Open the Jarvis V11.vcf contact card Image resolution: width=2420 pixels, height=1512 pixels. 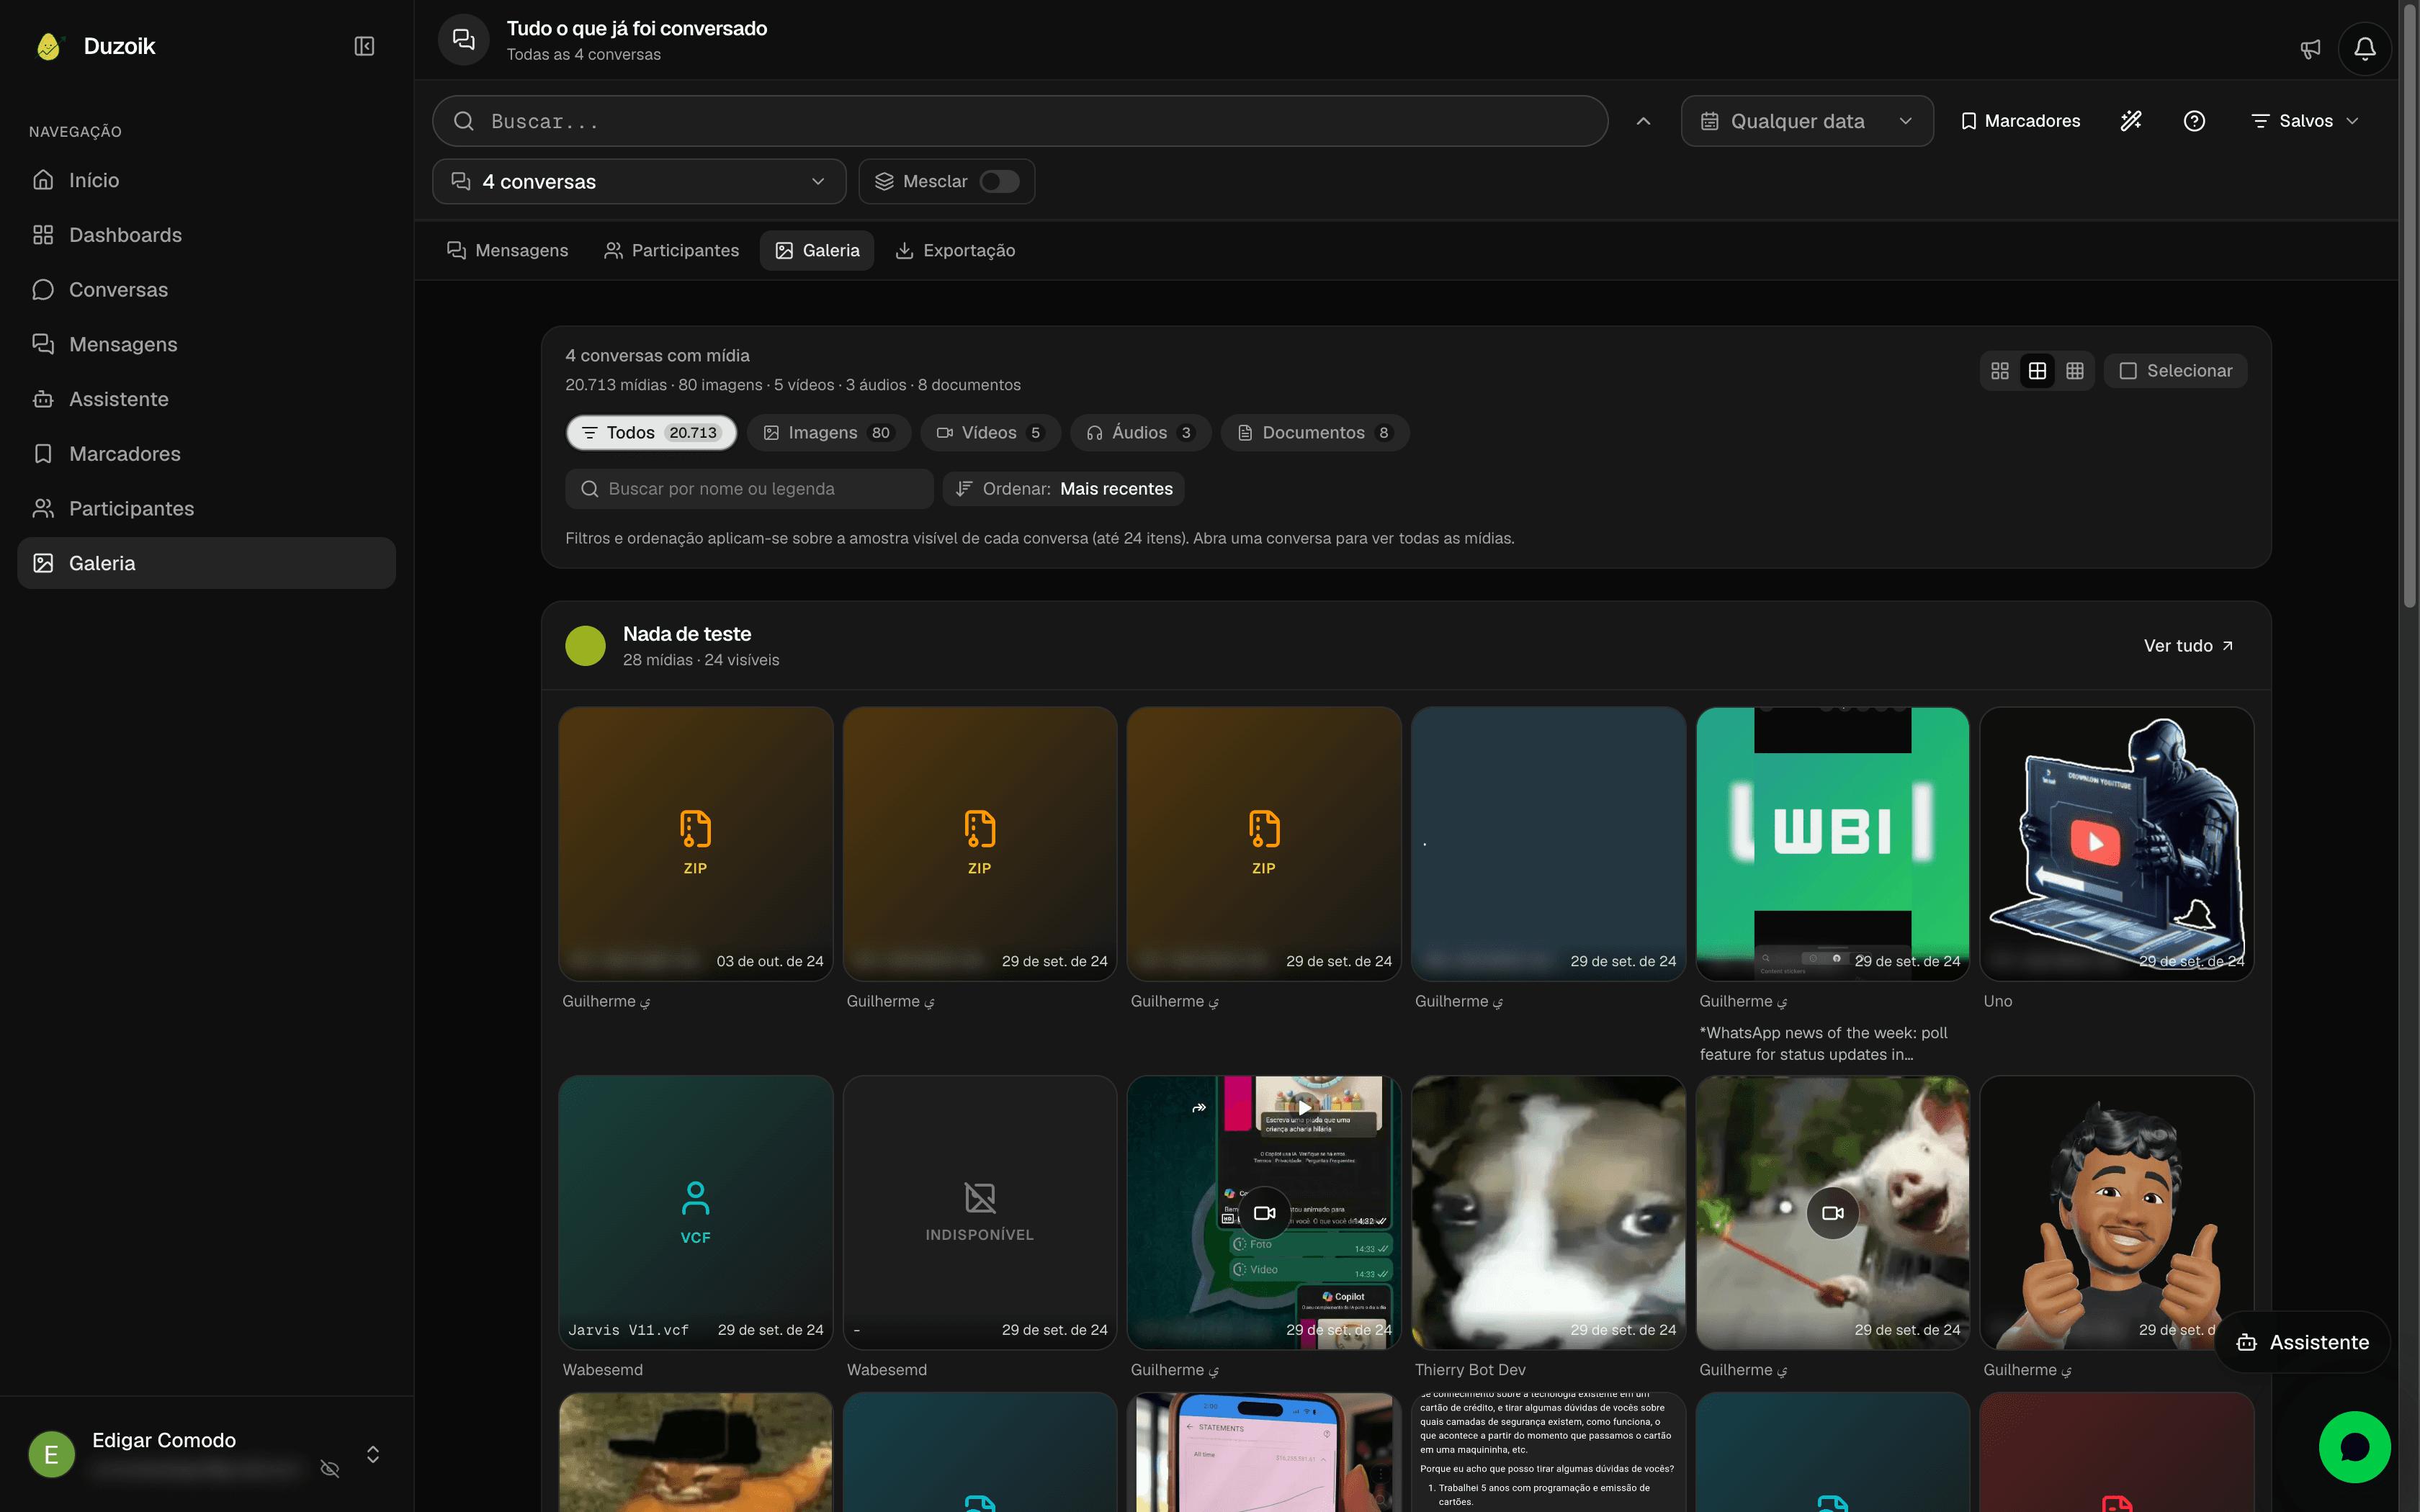[x=696, y=1213]
